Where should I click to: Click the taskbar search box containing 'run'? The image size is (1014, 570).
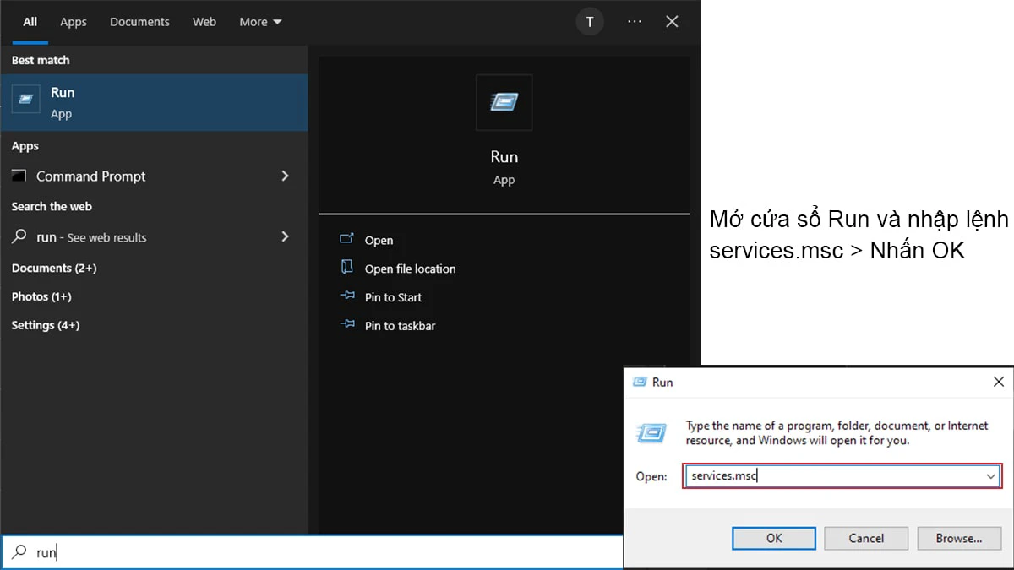point(313,552)
